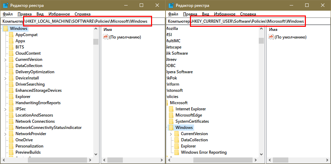Click left window horizontal scrollbar right arrow

(x=90, y=160)
